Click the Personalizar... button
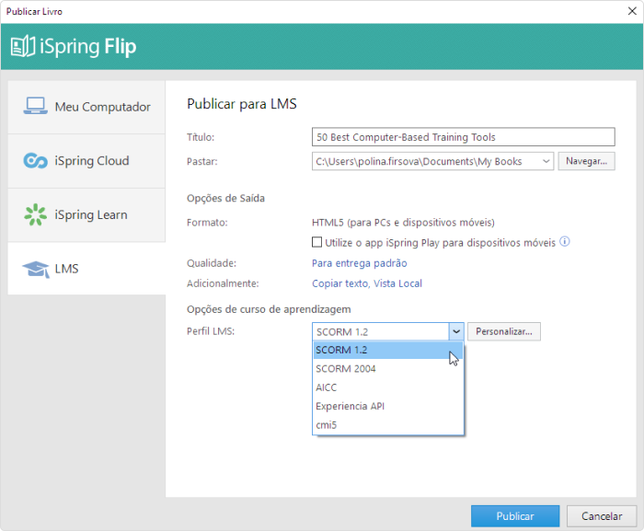The width and height of the screenshot is (644, 531). tap(504, 331)
